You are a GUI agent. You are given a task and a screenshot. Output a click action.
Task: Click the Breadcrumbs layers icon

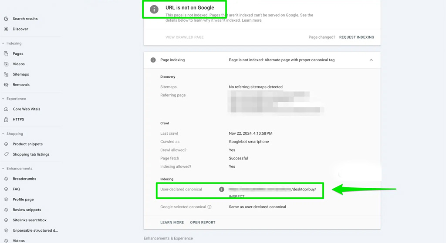point(6,179)
